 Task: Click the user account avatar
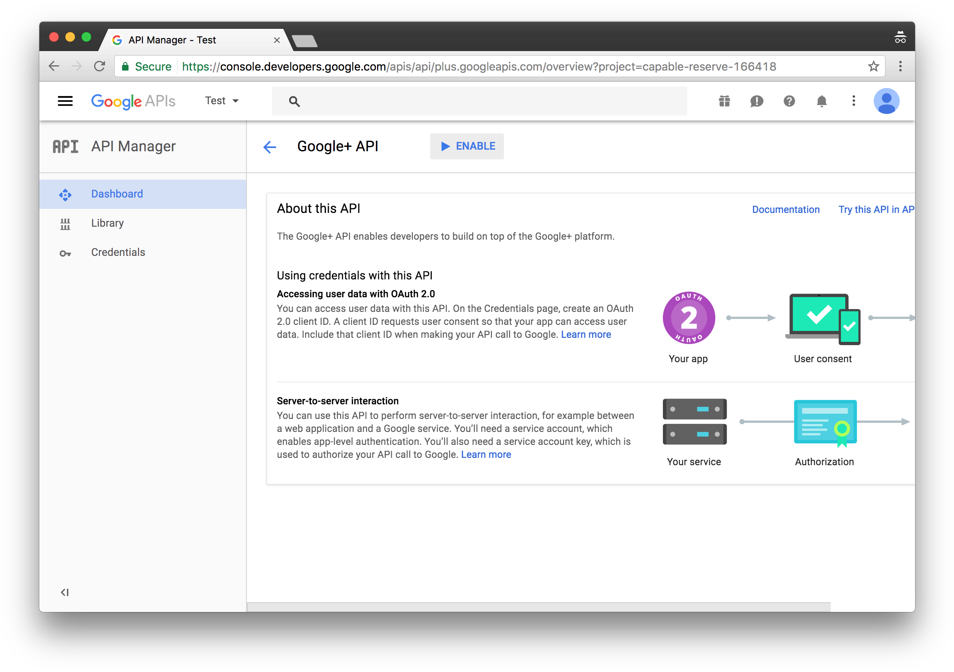886,101
